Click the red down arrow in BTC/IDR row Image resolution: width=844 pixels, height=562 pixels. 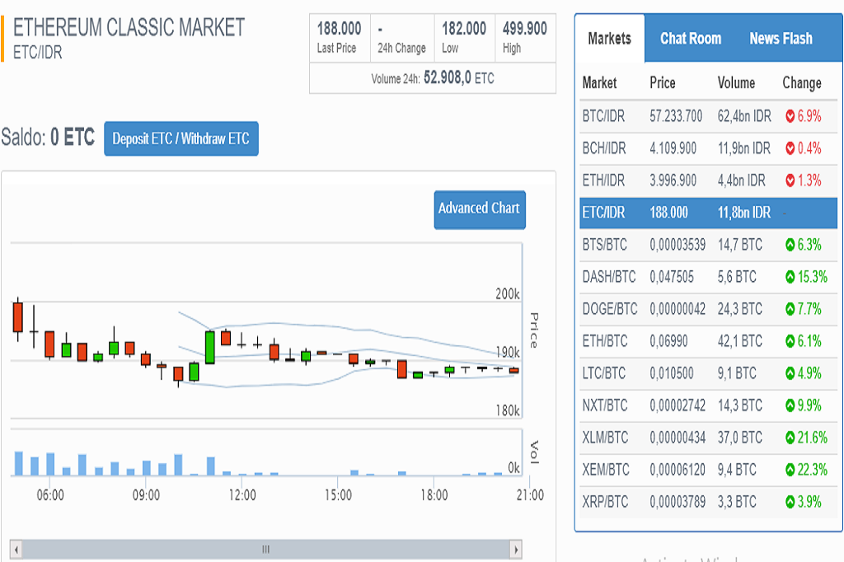[790, 116]
